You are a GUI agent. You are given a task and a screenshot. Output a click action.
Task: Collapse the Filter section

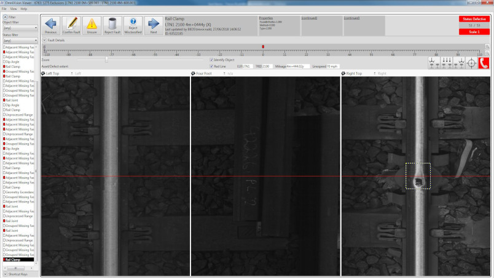pyautogui.click(x=6, y=17)
